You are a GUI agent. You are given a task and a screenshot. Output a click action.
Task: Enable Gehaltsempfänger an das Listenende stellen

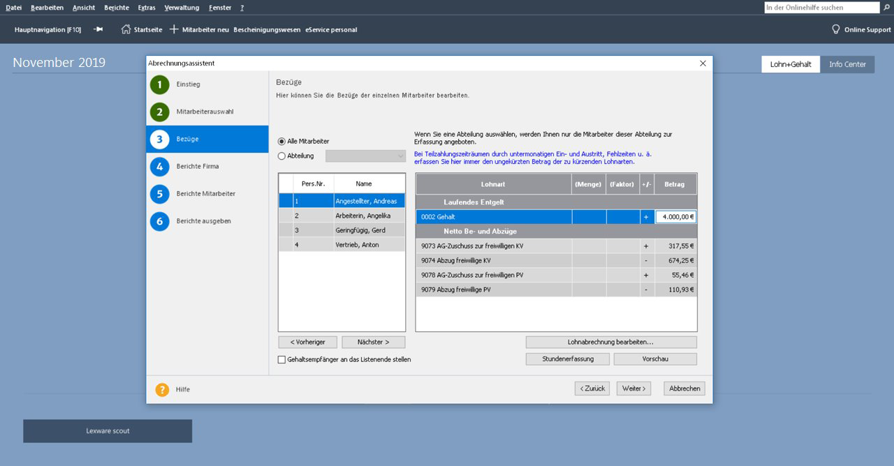click(x=282, y=360)
